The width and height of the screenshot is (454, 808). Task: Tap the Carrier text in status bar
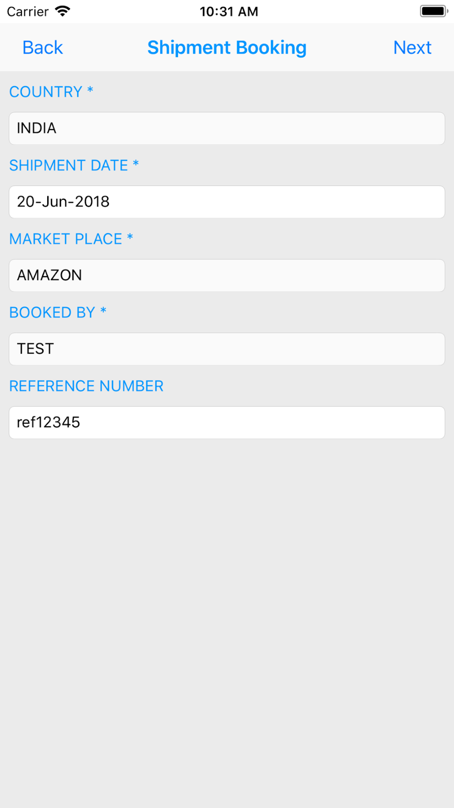pyautogui.click(x=28, y=11)
